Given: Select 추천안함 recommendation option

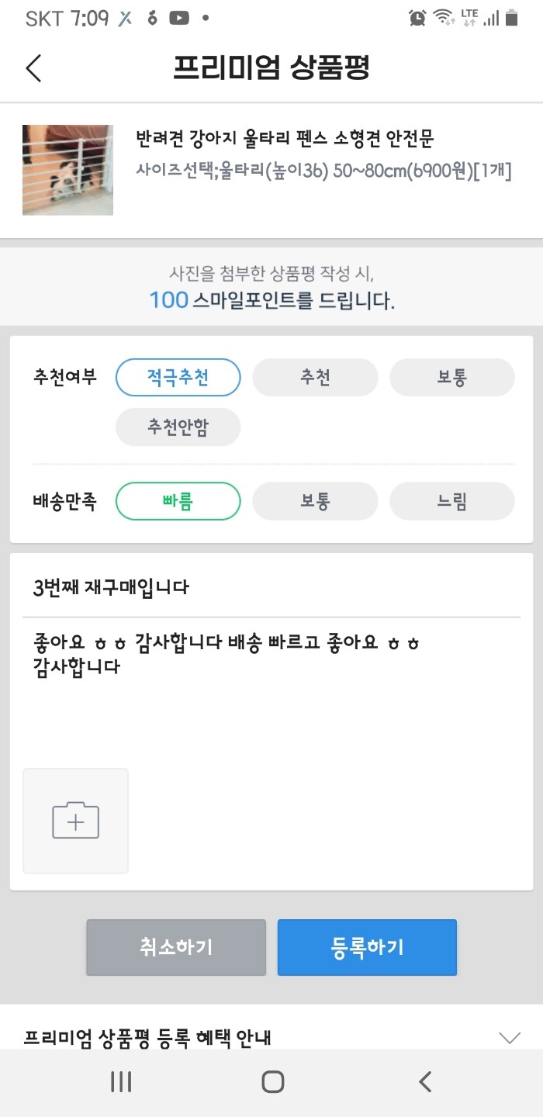Looking at the screenshot, I should click(178, 427).
